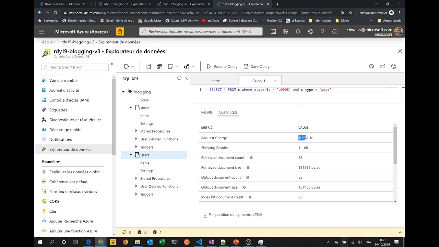Viewport: 439px width, 247px height.
Task: Open Azure portal settings gear in header
Action: 310,32
